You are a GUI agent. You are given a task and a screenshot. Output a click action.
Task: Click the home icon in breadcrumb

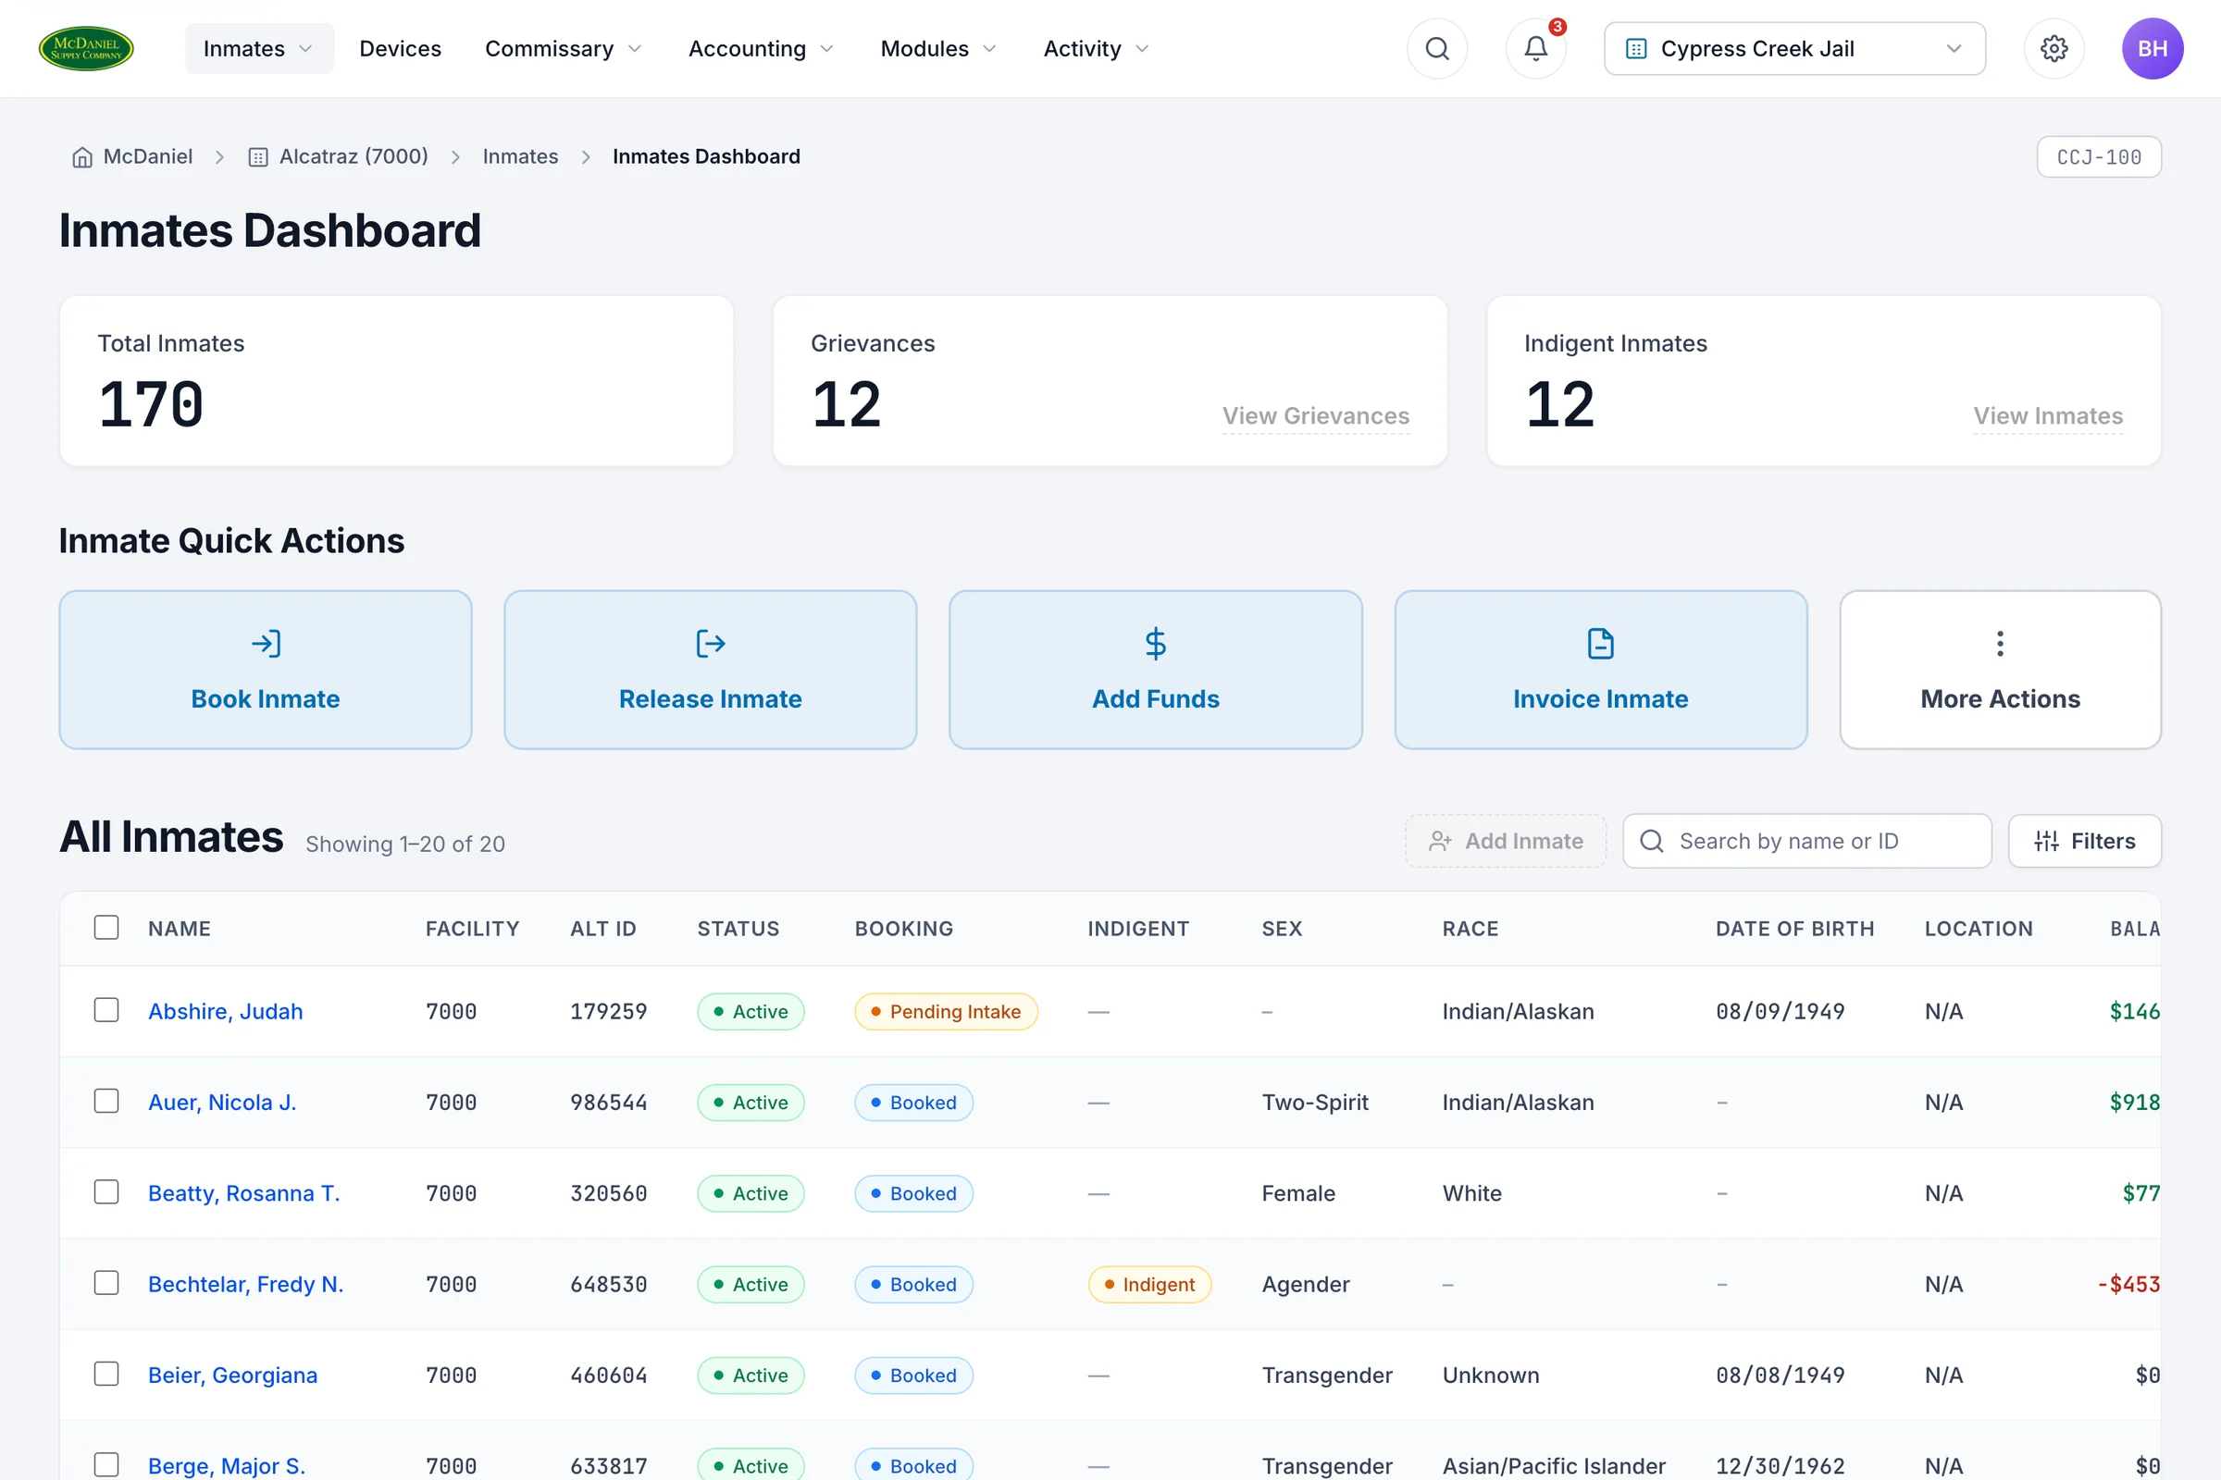pos(82,156)
